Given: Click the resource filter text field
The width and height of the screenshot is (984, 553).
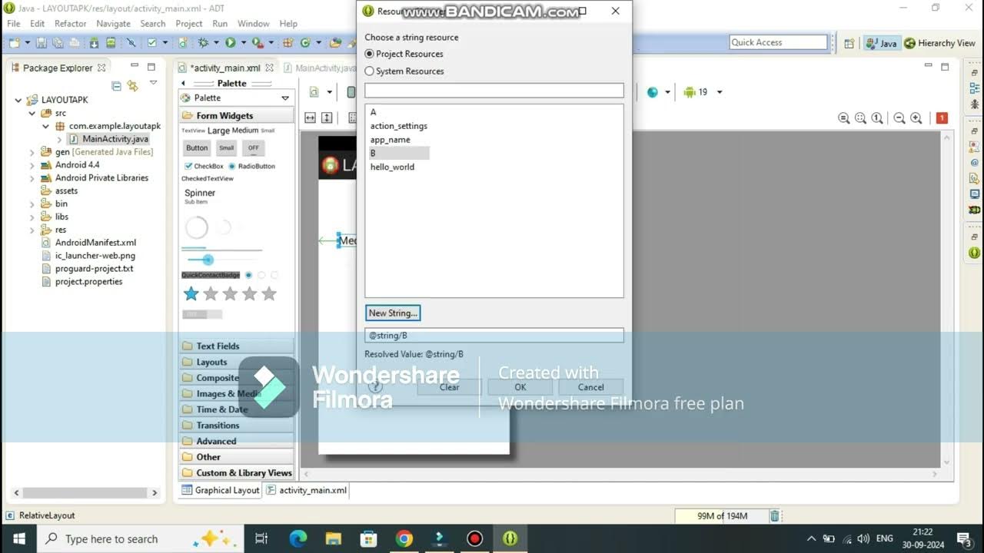Looking at the screenshot, I should (494, 91).
